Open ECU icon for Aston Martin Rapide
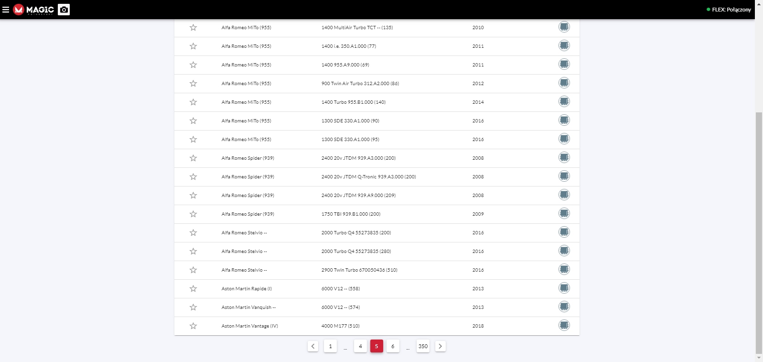 (564, 288)
